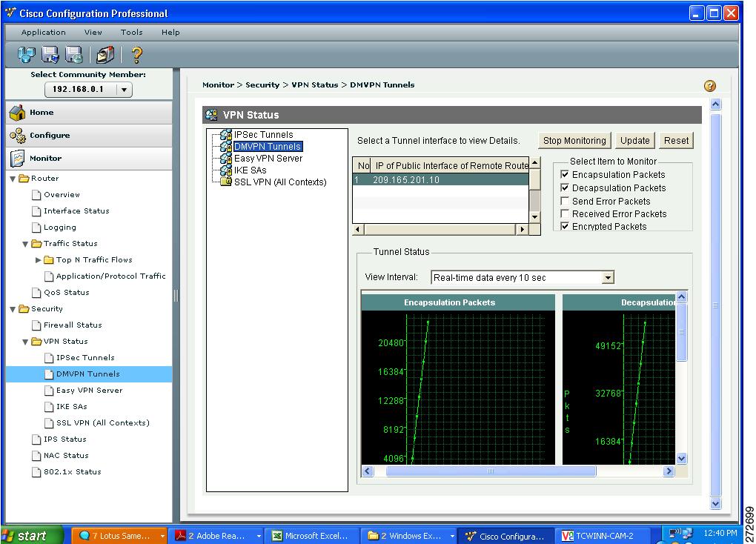Viewport: 756px width, 544px height.
Task: Click the chart area horizontal scrollbar thumb
Action: 491,471
